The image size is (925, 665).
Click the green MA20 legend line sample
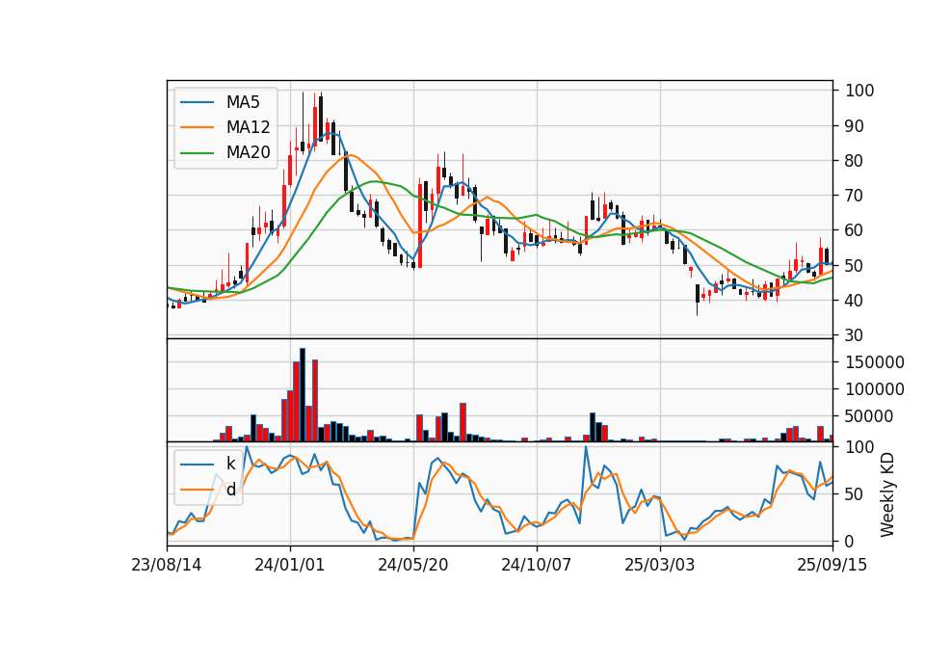point(197,152)
